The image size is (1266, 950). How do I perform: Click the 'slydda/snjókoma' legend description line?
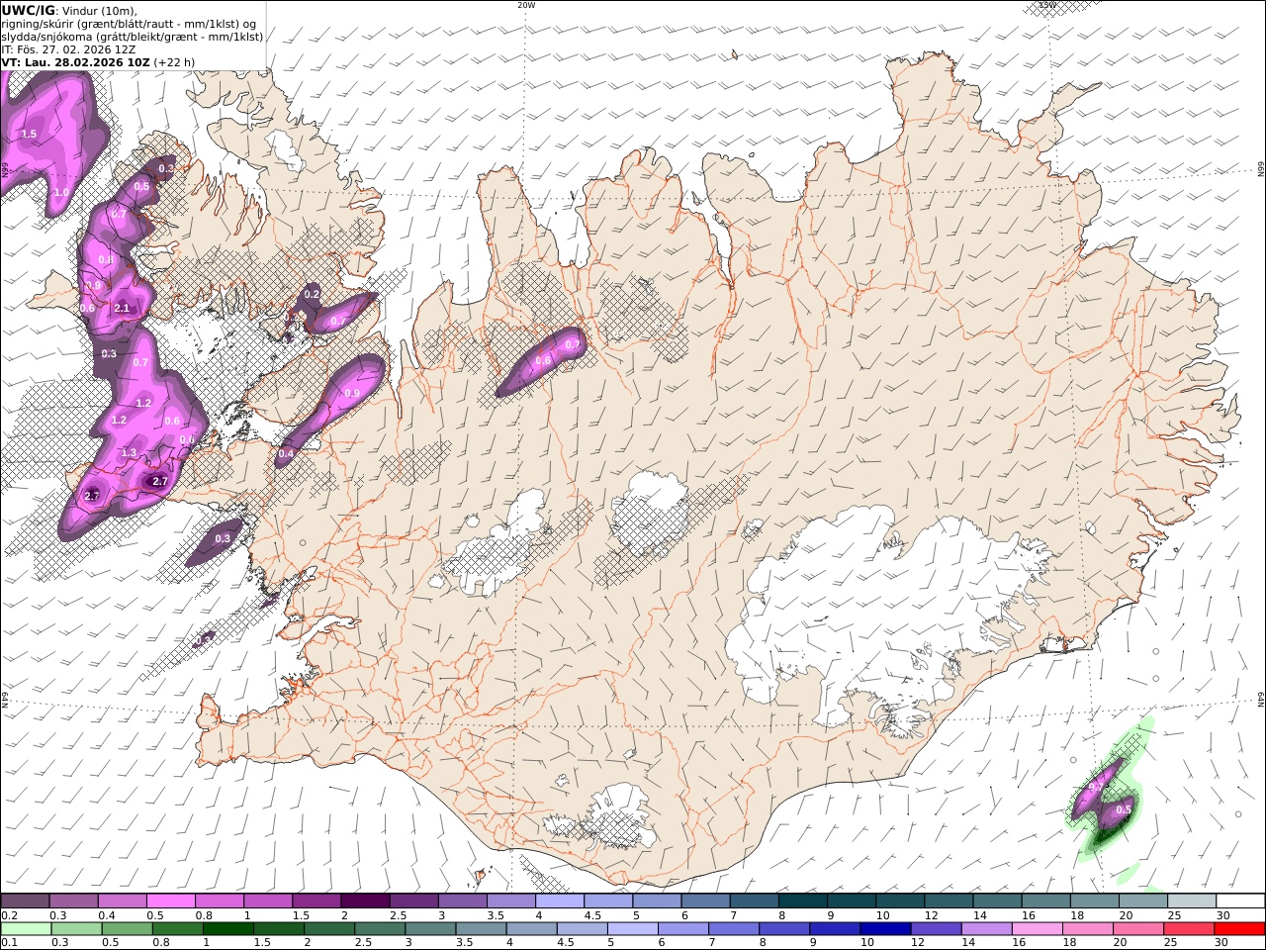(x=133, y=36)
